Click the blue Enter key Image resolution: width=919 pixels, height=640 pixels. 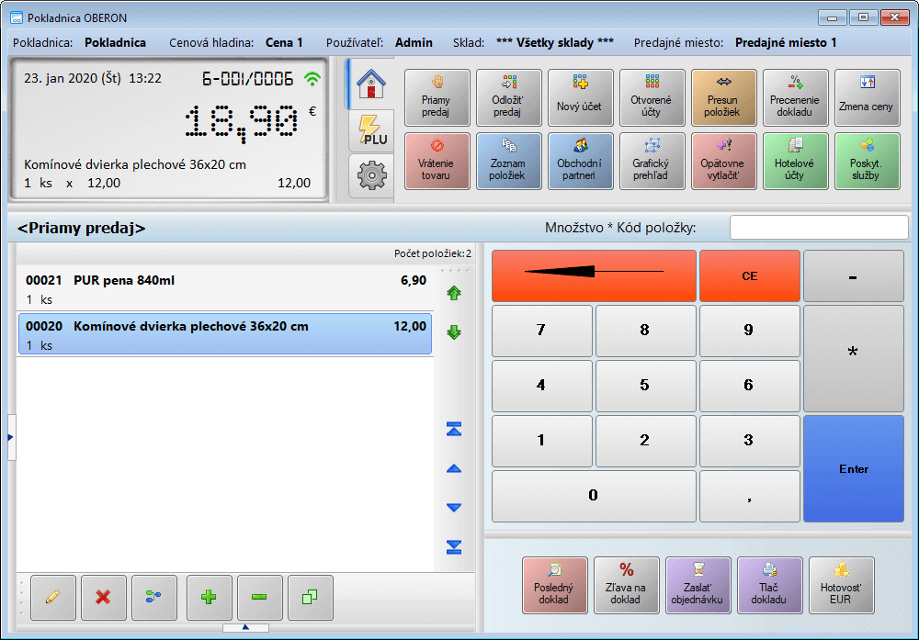[x=854, y=469]
